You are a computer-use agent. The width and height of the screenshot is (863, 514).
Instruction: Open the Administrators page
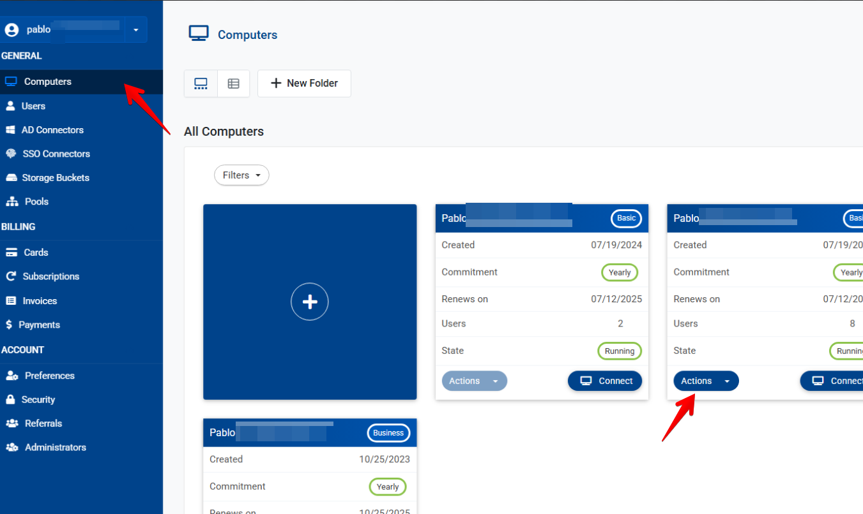pos(55,448)
